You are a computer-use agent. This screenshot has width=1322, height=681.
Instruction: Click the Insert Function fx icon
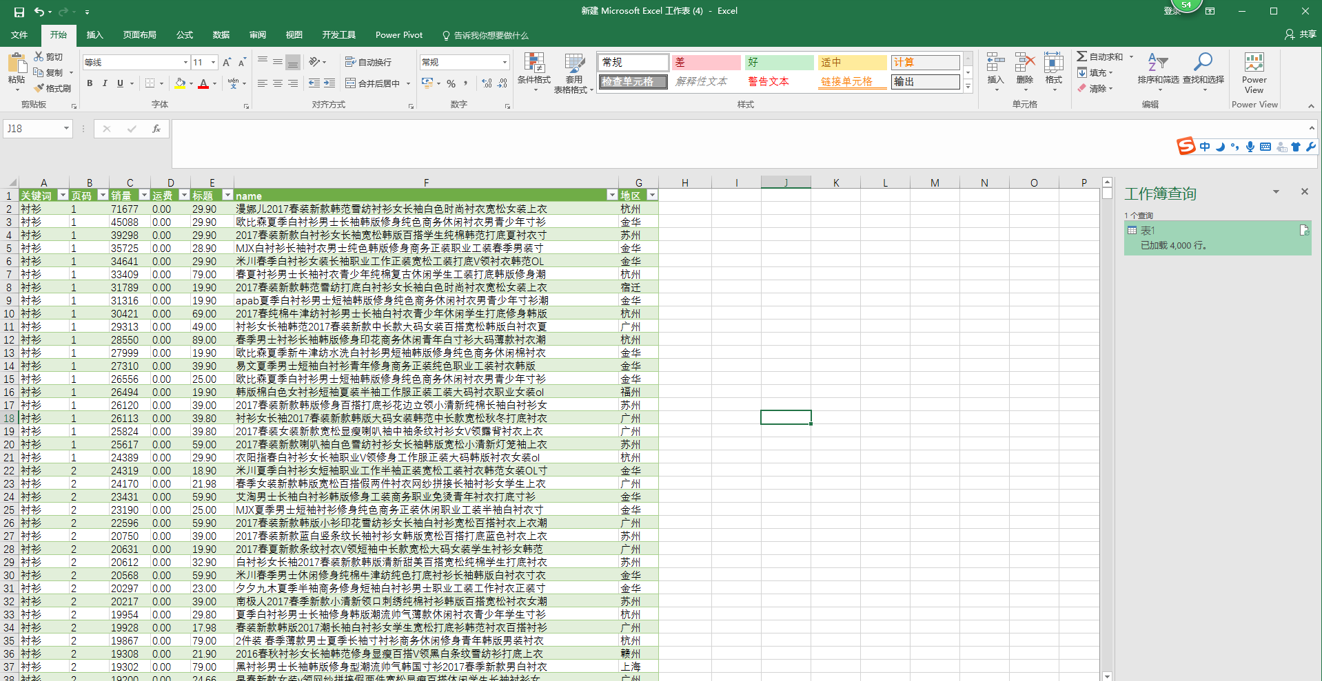tap(156, 129)
